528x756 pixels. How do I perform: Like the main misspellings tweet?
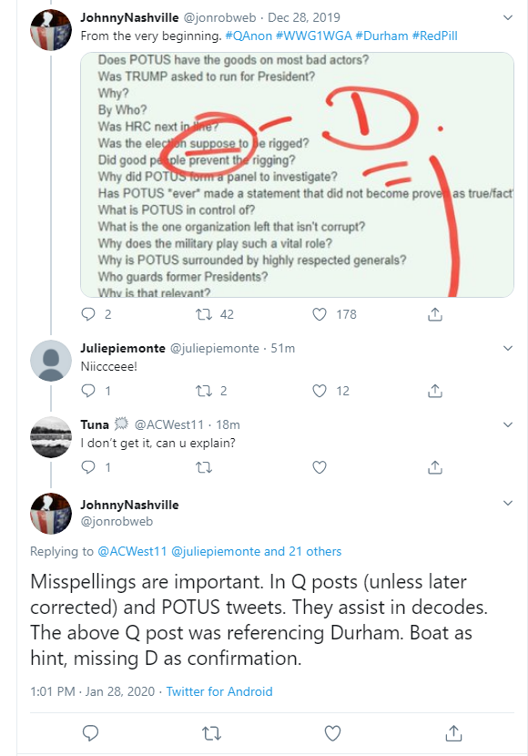tap(332, 733)
